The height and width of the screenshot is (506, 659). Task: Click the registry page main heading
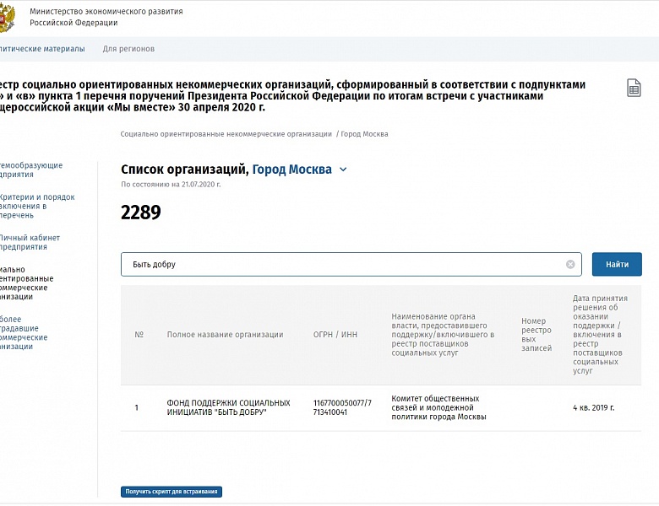pos(292,96)
